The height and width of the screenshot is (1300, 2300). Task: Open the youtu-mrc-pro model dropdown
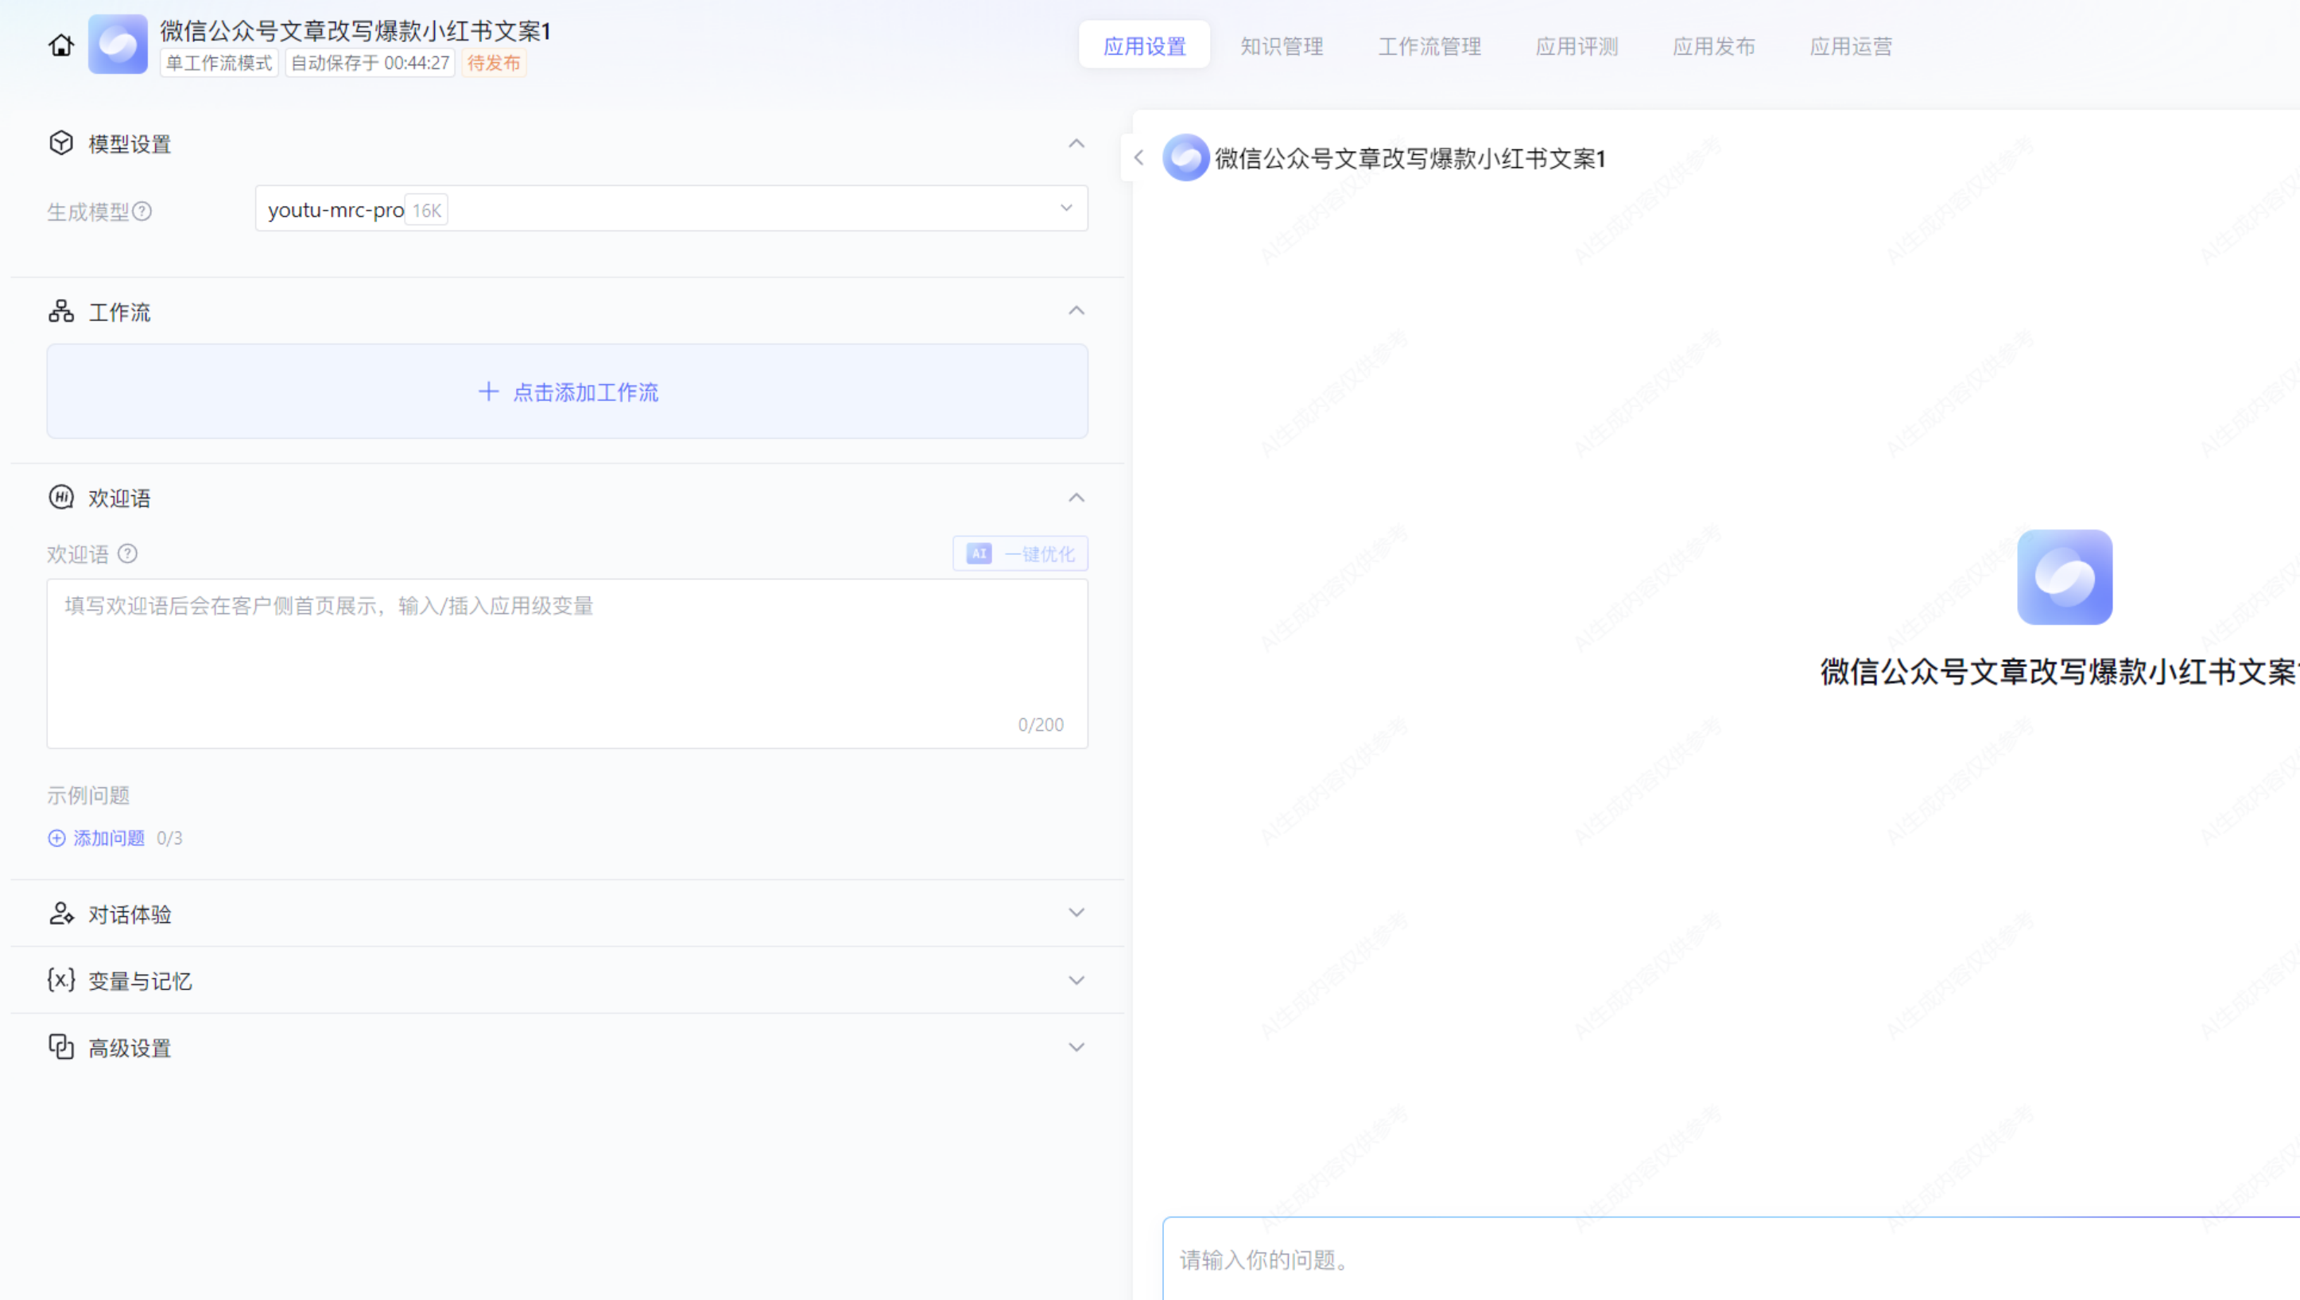point(670,209)
